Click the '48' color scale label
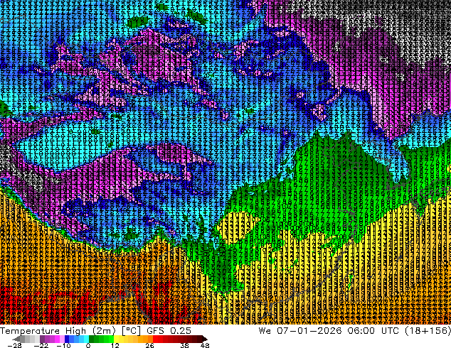The width and height of the screenshot is (451, 348). pyautogui.click(x=205, y=345)
